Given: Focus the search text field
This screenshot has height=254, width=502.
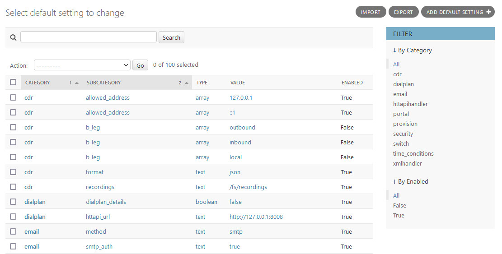Looking at the screenshot, I should [89, 37].
